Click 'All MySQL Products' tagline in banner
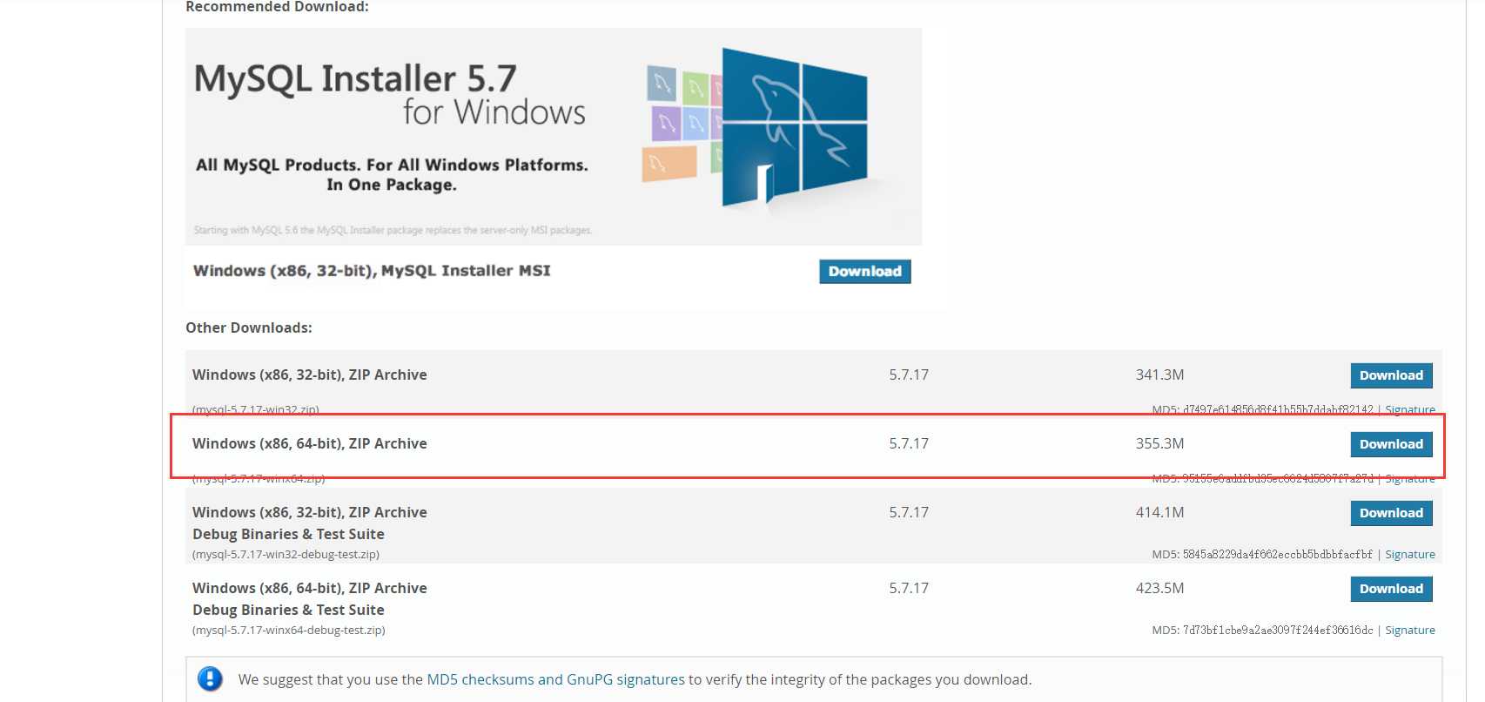1485x702 pixels. (x=392, y=174)
